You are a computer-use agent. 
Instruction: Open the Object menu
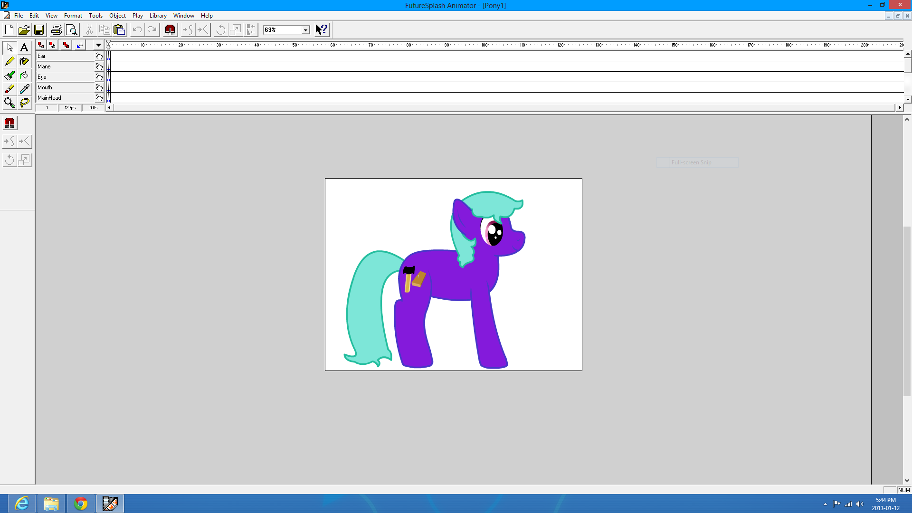click(117, 16)
